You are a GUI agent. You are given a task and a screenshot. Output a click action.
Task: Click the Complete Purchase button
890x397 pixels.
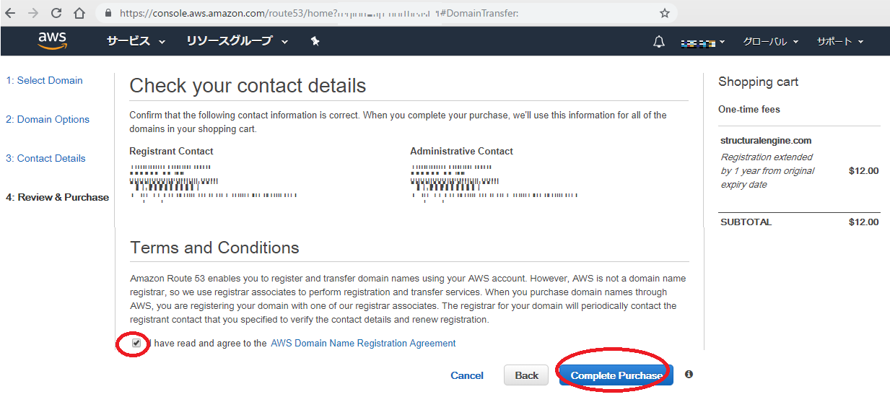point(616,375)
